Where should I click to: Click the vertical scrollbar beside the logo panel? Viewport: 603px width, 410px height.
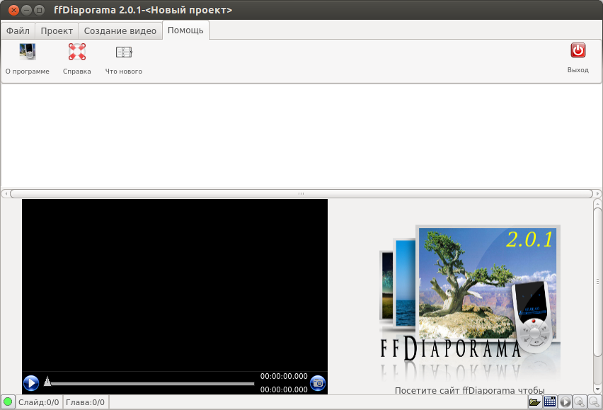(x=597, y=282)
